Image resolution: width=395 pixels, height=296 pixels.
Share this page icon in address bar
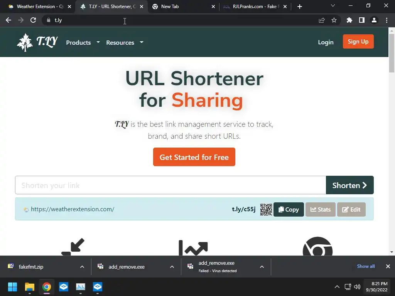pyautogui.click(x=322, y=20)
